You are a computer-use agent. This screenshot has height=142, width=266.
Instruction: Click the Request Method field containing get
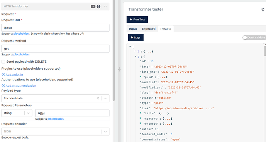[x=55, y=49]
